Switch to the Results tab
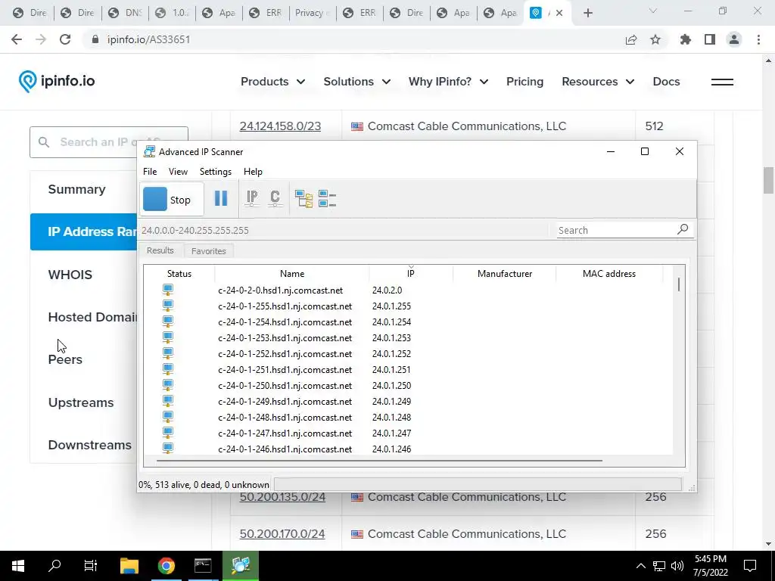Image resolution: width=775 pixels, height=581 pixels. coord(160,250)
